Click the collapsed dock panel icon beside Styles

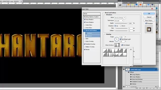pos(120,5)
